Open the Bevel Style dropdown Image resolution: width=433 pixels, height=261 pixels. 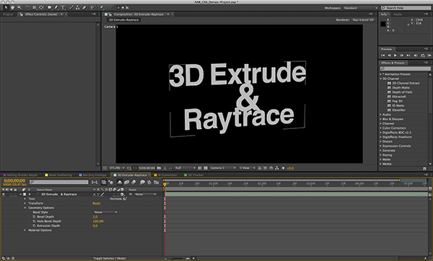[x=105, y=212]
